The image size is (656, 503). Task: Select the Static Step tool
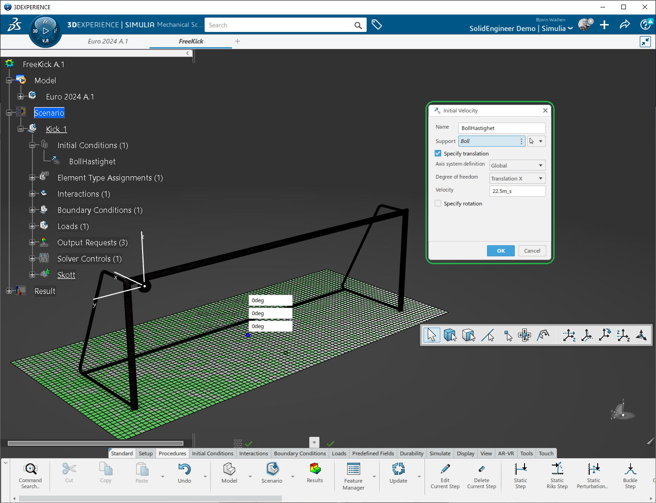click(520, 469)
